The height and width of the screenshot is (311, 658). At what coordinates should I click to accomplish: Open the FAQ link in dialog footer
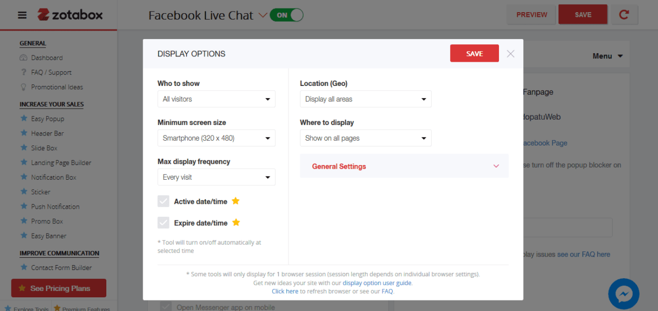(387, 291)
